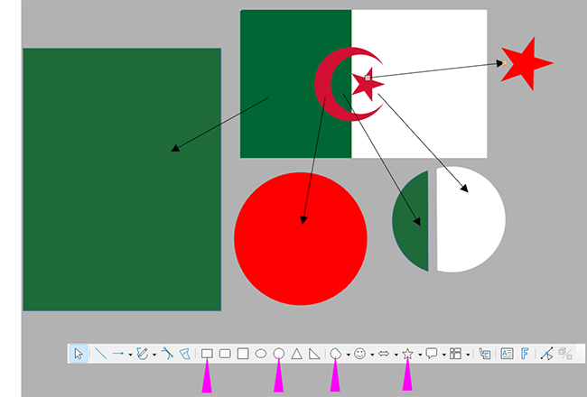587x397 pixels.
Task: Select the Isosceles Triangle tool
Action: pos(296,354)
